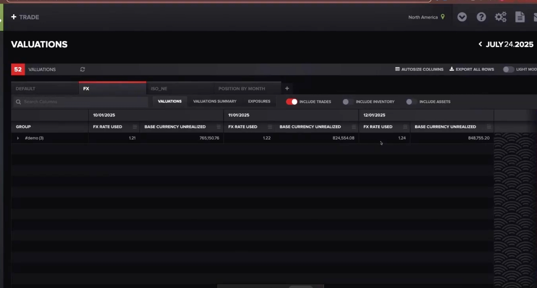Disable the Include Trades toggle
Image resolution: width=537 pixels, height=288 pixels.
click(x=292, y=102)
